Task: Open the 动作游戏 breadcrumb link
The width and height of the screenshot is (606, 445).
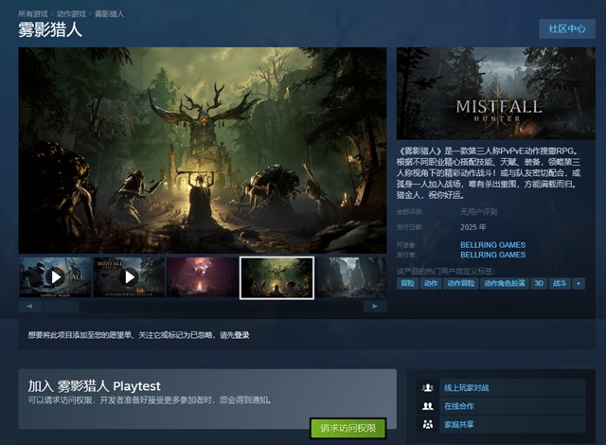Action: [x=71, y=14]
